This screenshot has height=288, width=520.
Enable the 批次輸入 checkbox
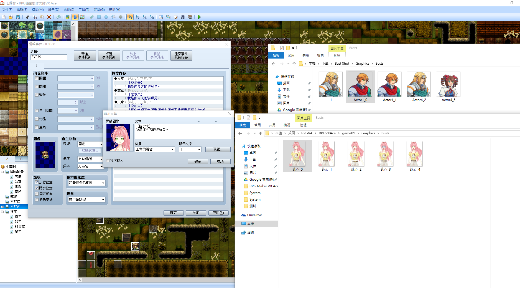(x=108, y=161)
